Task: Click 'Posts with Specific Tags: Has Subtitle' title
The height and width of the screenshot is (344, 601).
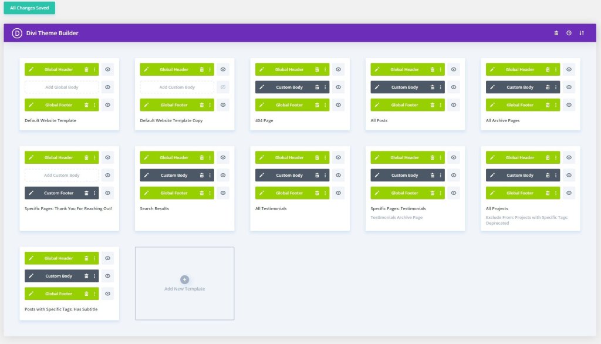Action: tap(61, 309)
